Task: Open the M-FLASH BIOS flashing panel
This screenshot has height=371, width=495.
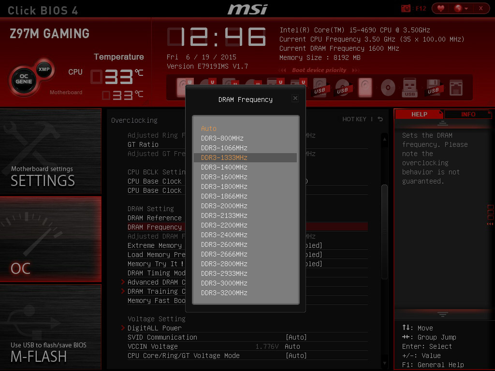Action: (x=50, y=327)
